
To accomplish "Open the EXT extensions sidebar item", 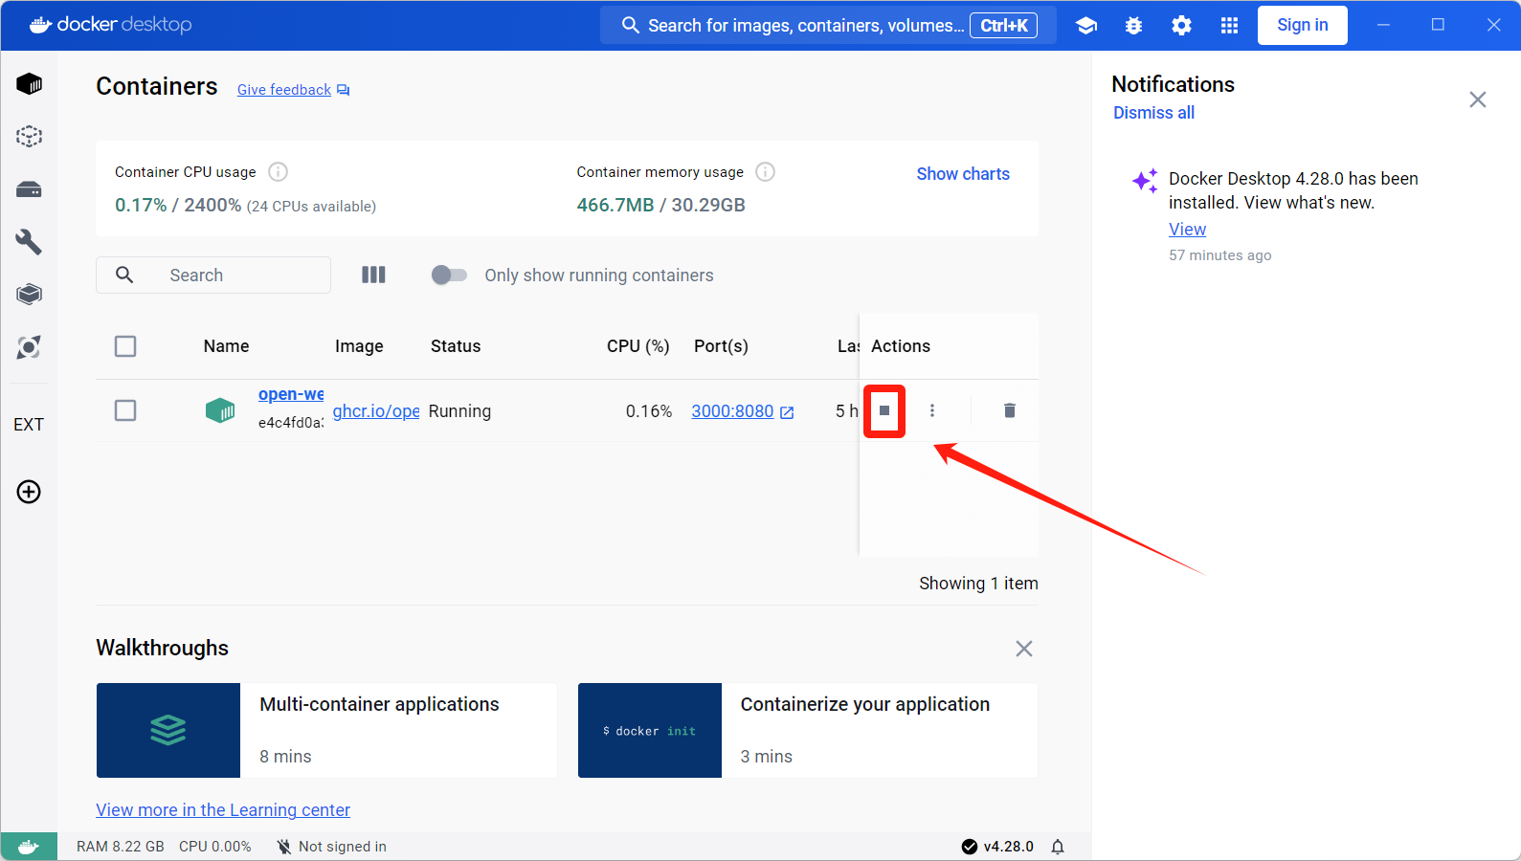I will [29, 425].
